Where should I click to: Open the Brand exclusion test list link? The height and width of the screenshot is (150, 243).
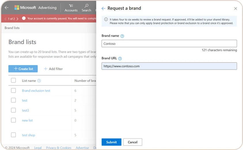[36, 91]
